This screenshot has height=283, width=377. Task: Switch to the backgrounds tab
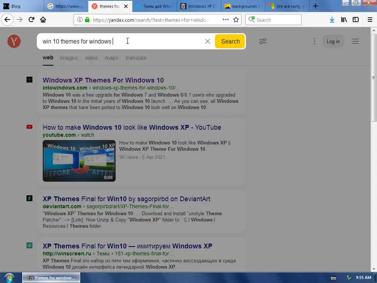coord(243,6)
